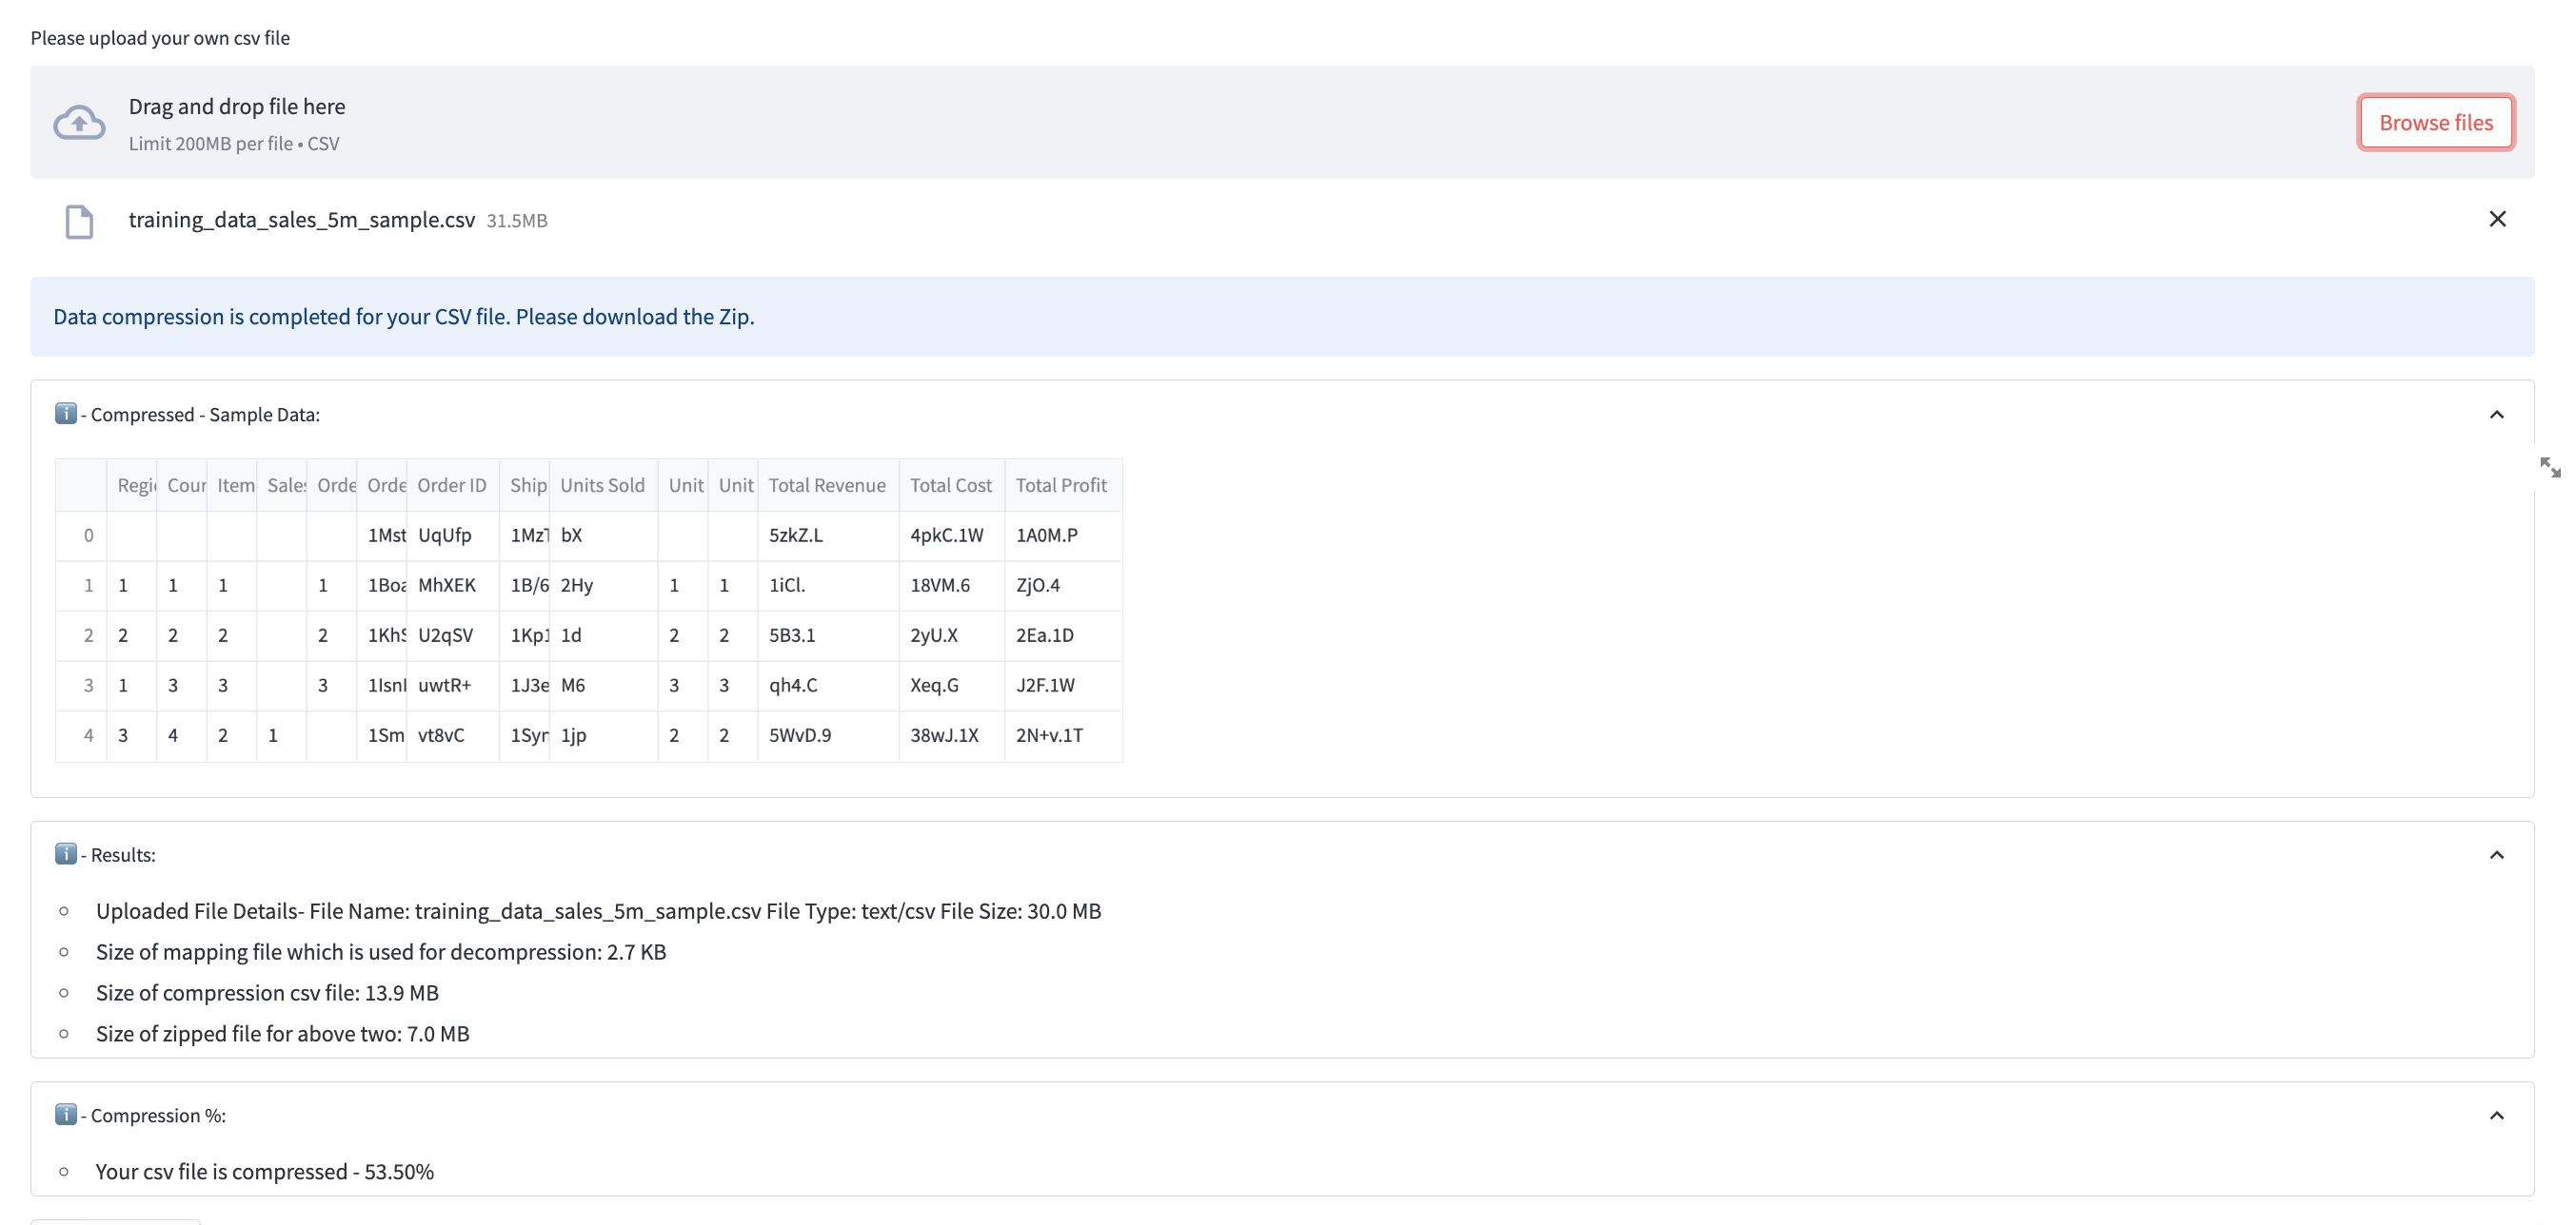The width and height of the screenshot is (2576, 1225).
Task: Sort by the Order ID column header
Action: tap(452, 485)
